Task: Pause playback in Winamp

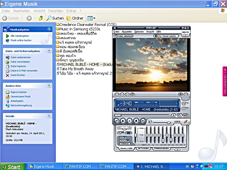Action: [x=130, y=121]
